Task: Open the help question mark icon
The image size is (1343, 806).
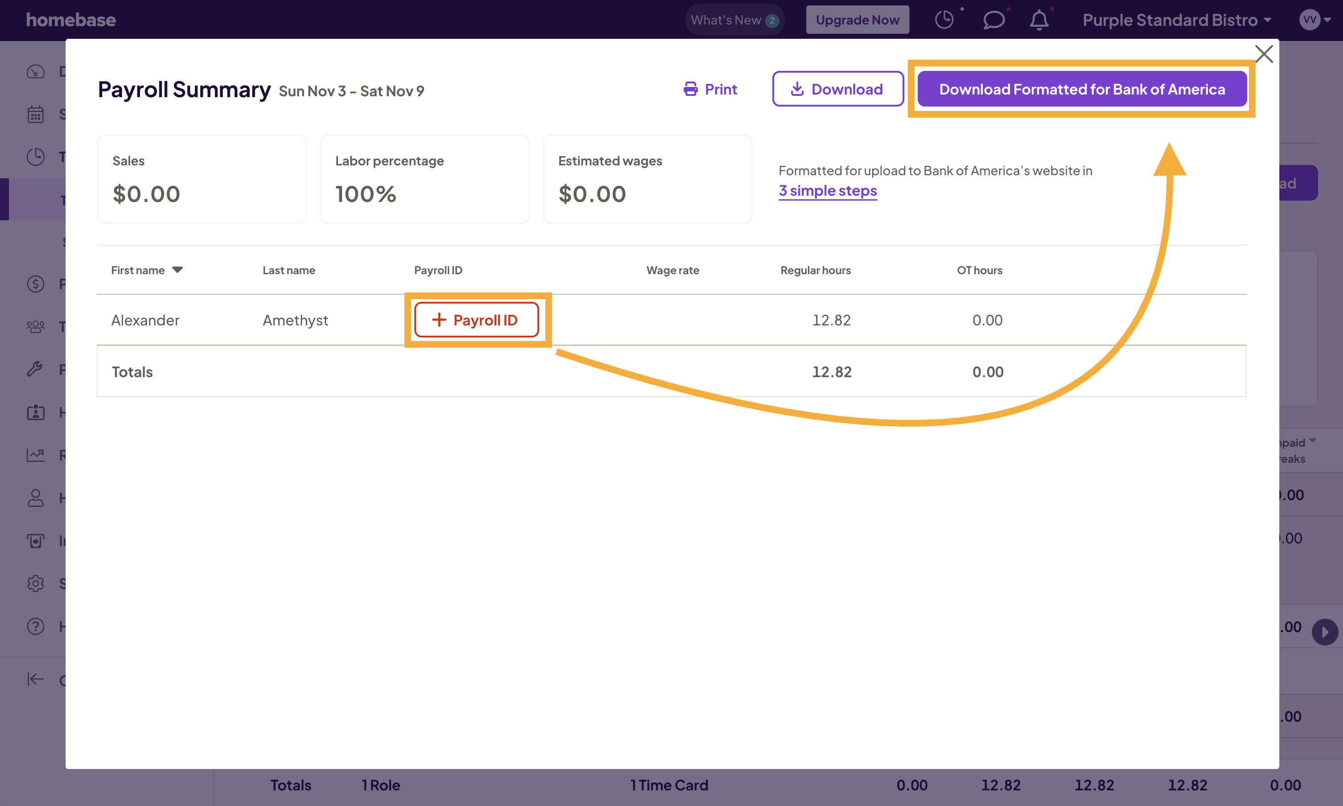Action: coord(36,626)
